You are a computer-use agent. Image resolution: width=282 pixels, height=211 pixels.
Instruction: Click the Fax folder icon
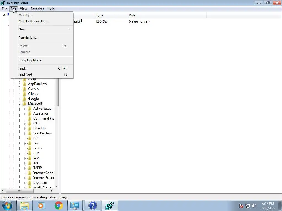point(29,143)
